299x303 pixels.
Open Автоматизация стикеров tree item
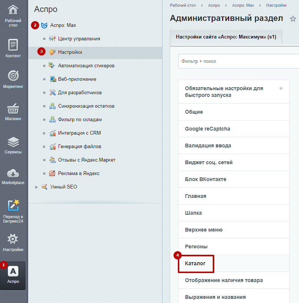86,66
